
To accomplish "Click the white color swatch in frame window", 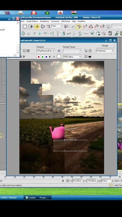I will point(59,57).
